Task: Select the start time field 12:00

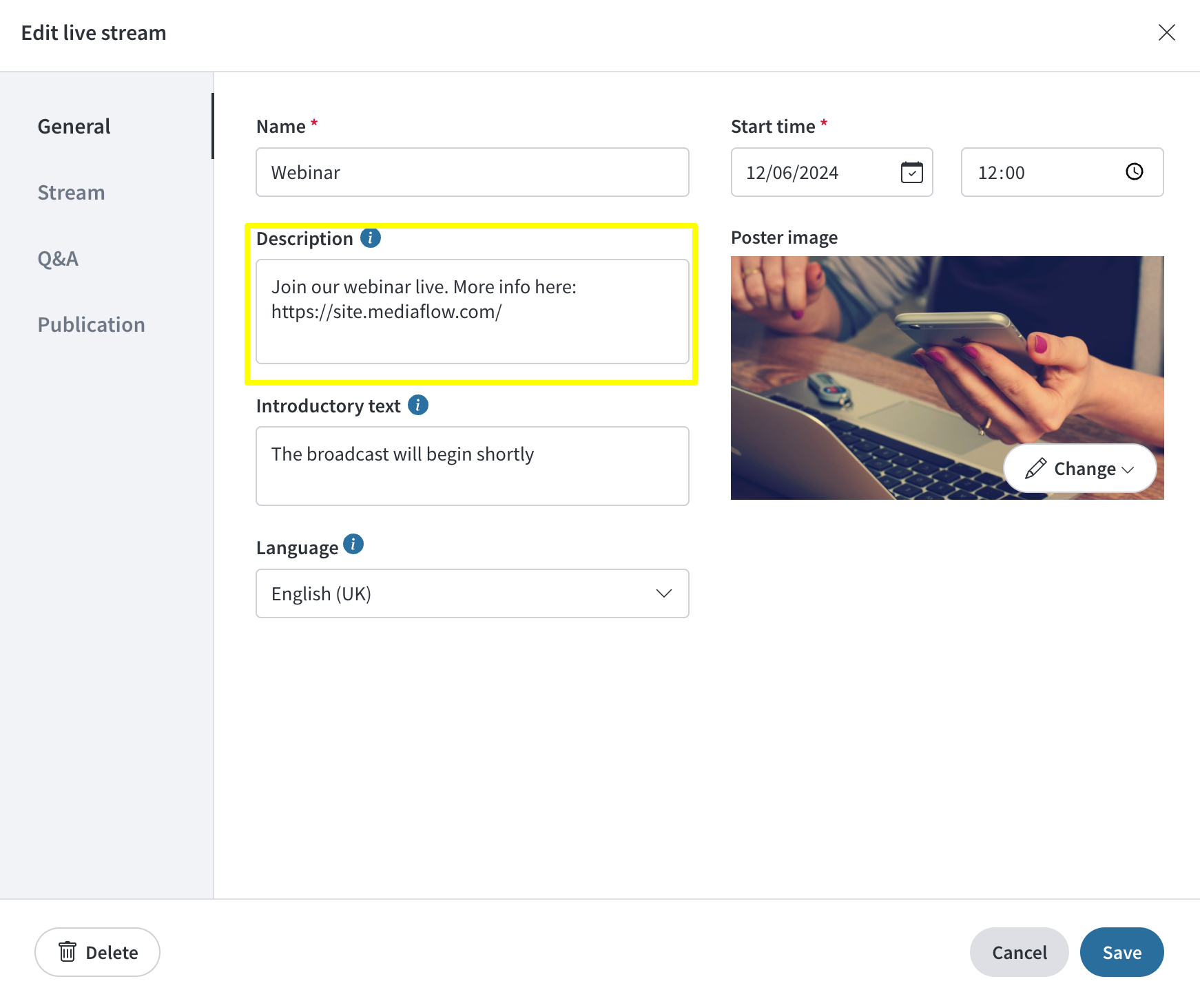Action: [1062, 172]
